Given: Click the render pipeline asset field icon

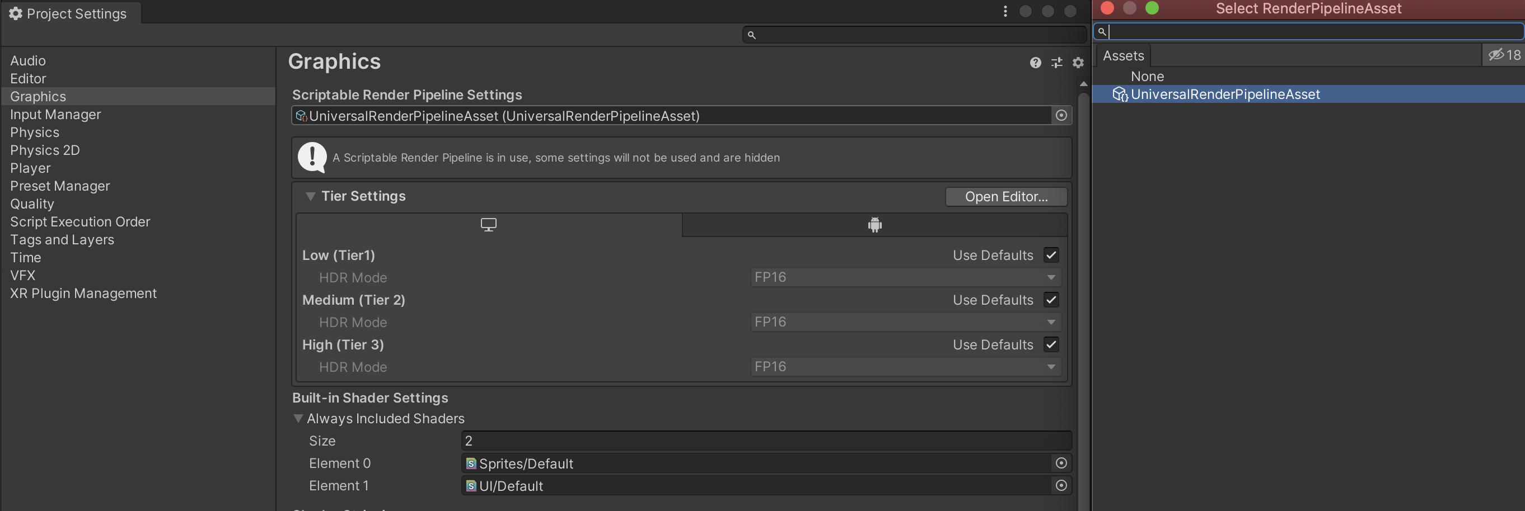Looking at the screenshot, I should pyautogui.click(x=301, y=116).
